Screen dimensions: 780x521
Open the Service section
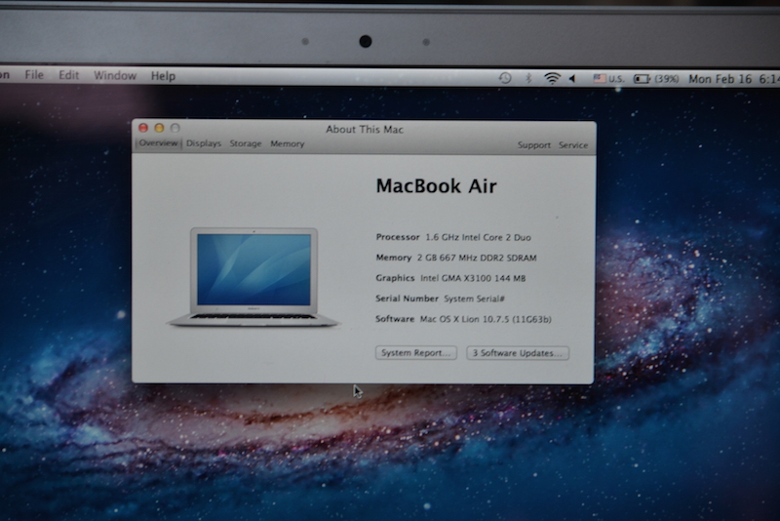573,145
